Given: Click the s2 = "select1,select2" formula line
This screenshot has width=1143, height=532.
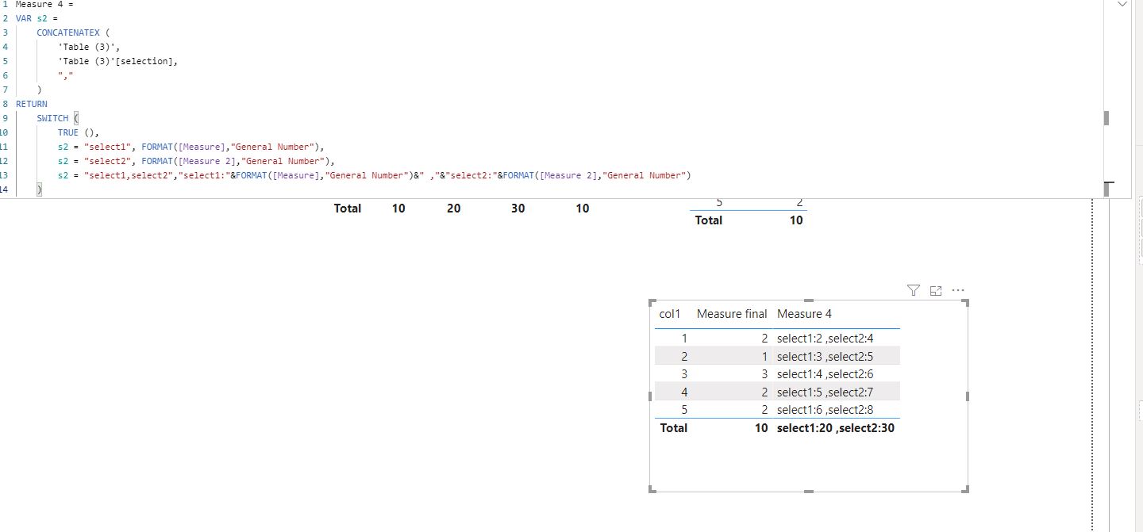Looking at the screenshot, I should pyautogui.click(x=375, y=175).
